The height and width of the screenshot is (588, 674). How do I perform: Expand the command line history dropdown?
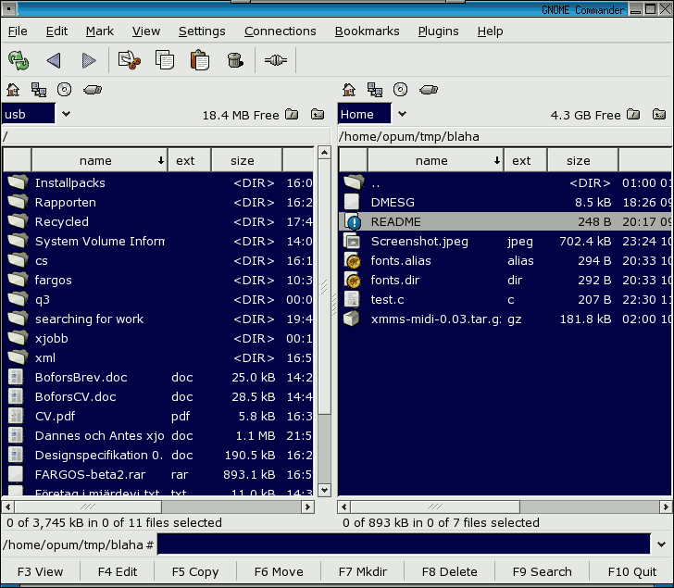click(x=661, y=544)
